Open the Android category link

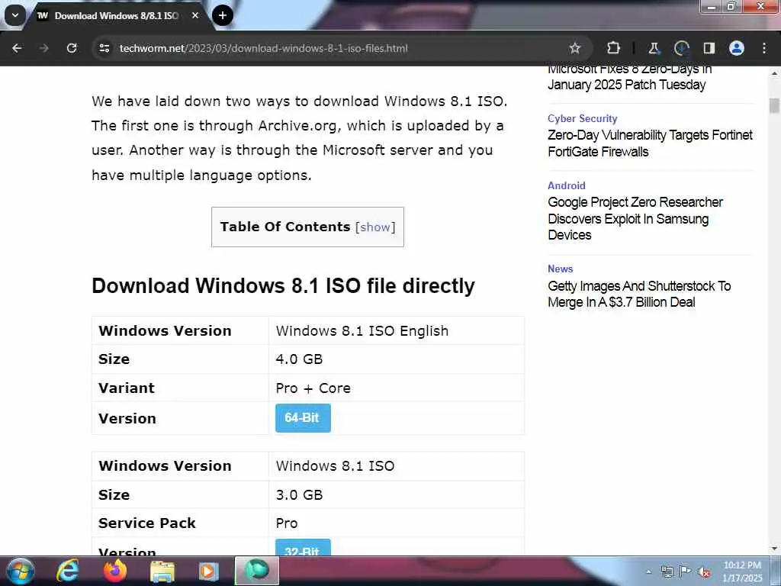pyautogui.click(x=567, y=185)
